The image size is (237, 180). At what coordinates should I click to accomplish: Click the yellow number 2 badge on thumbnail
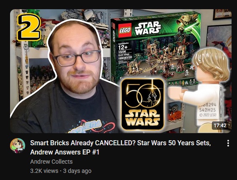pyautogui.click(x=29, y=27)
